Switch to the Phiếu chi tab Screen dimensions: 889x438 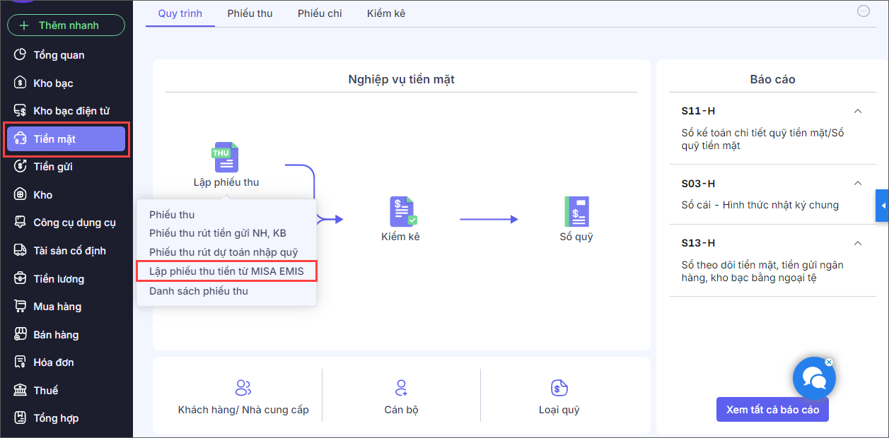pos(320,13)
